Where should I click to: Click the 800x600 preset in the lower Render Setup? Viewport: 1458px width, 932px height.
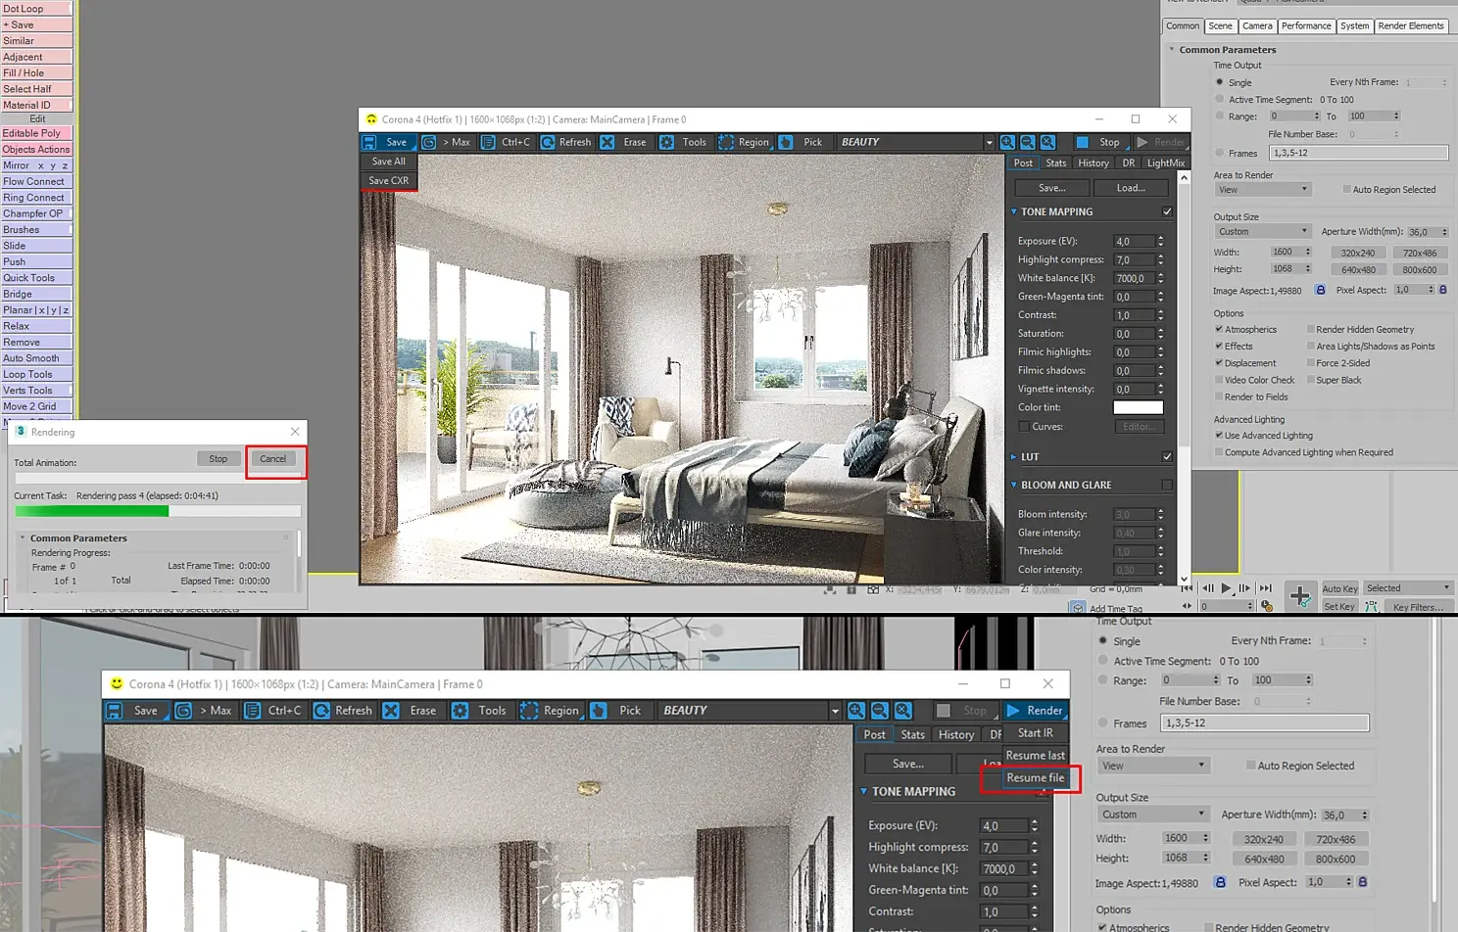coord(1335,860)
